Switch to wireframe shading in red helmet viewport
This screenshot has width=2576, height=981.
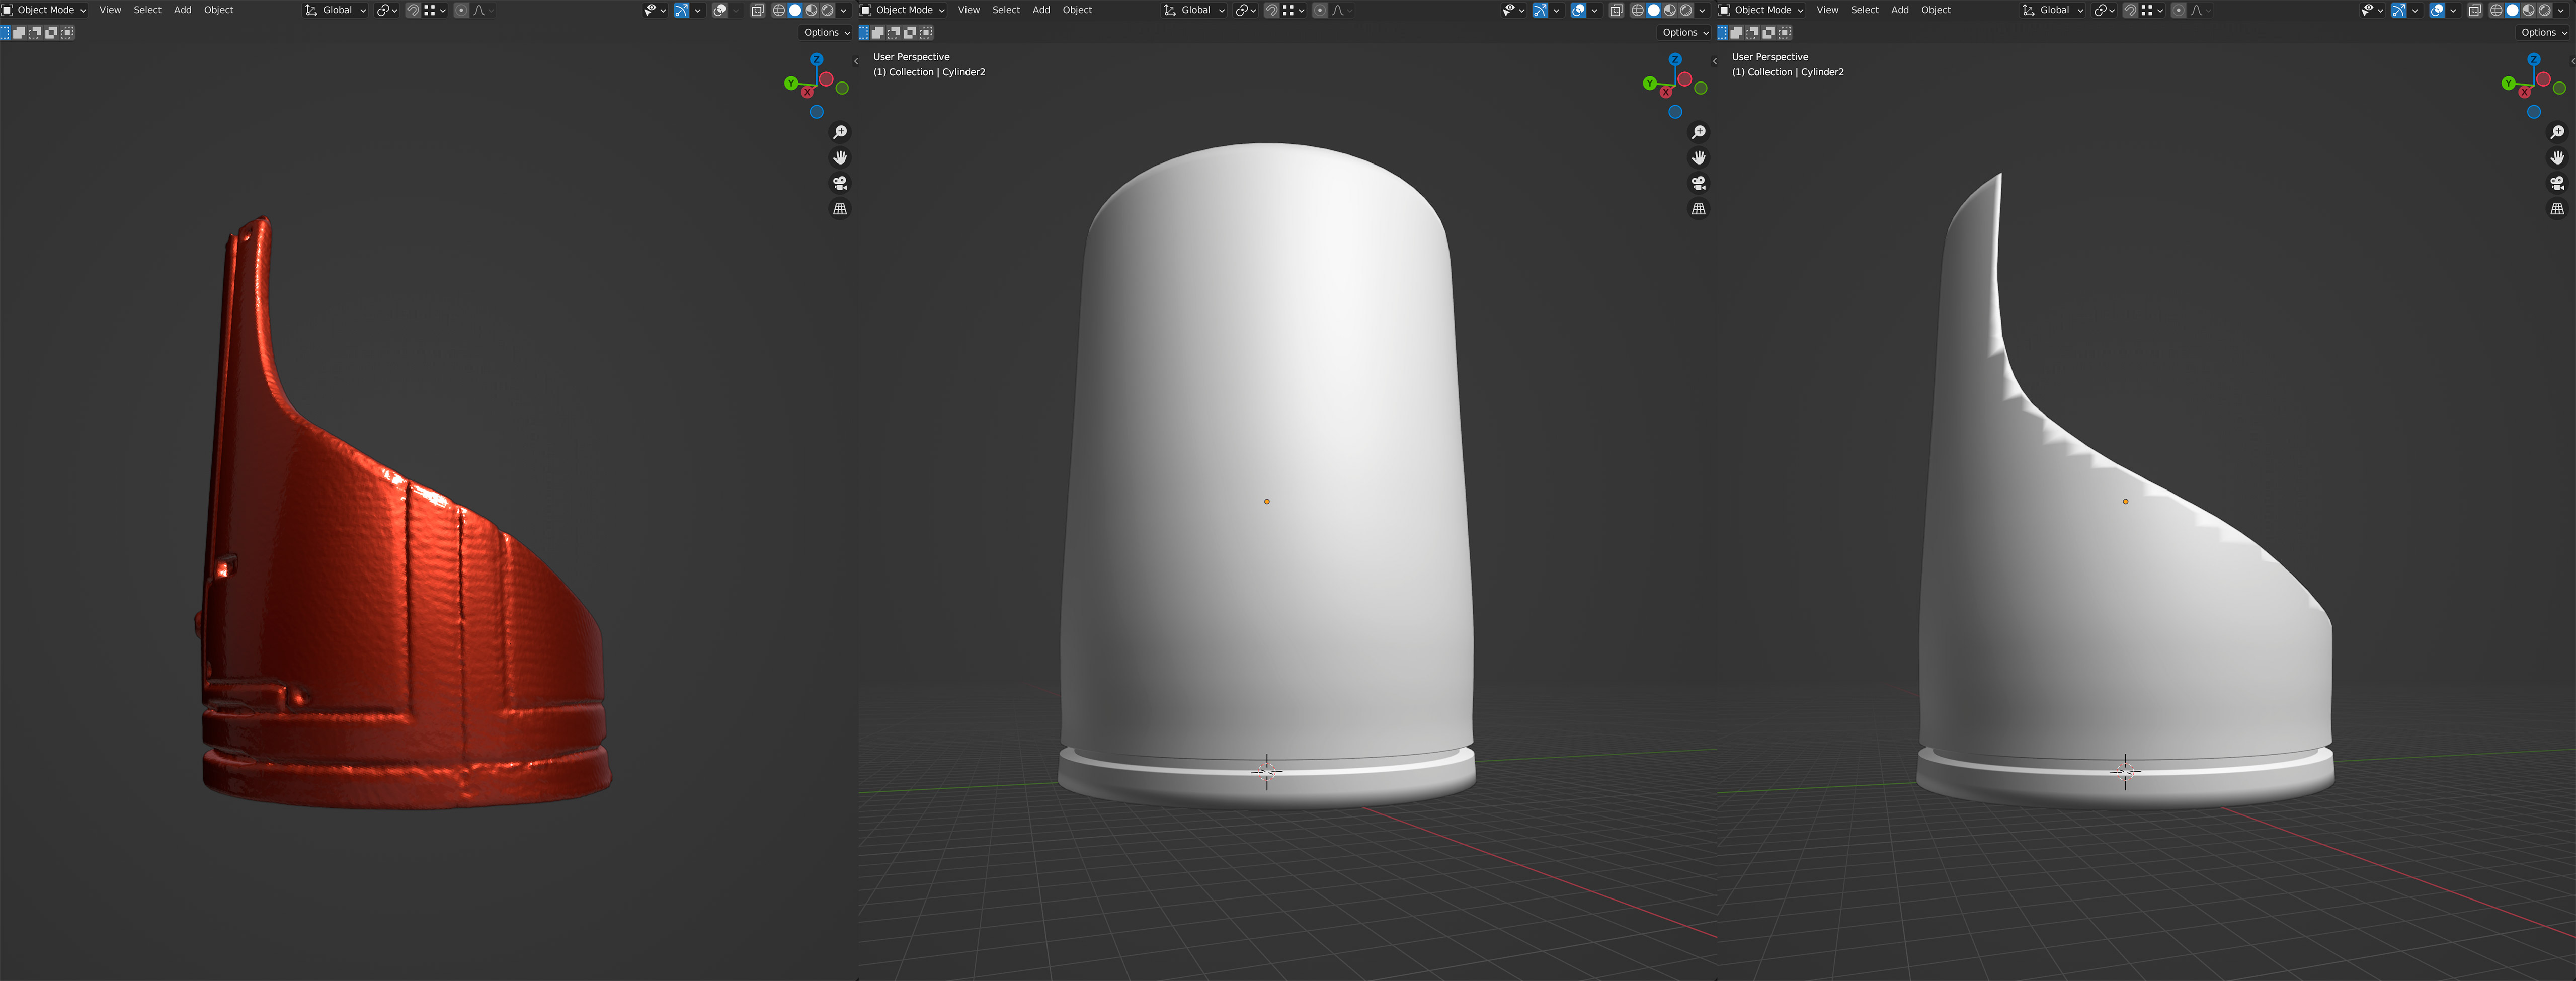(x=779, y=10)
